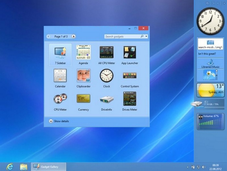Click the drive C: usage bar
The image size is (227, 171).
210,107
